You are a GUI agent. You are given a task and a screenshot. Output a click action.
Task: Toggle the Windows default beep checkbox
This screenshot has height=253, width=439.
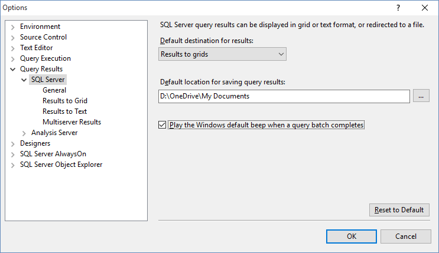point(162,124)
